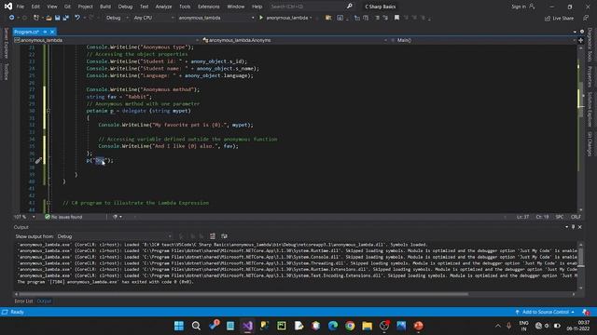Open the Output window position dropdown arrow
597x335 pixels.
point(566,227)
